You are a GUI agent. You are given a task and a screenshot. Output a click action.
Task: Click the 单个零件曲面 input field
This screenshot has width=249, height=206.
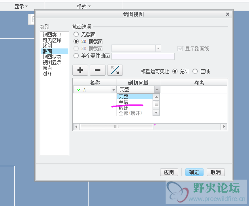click(x=143, y=56)
